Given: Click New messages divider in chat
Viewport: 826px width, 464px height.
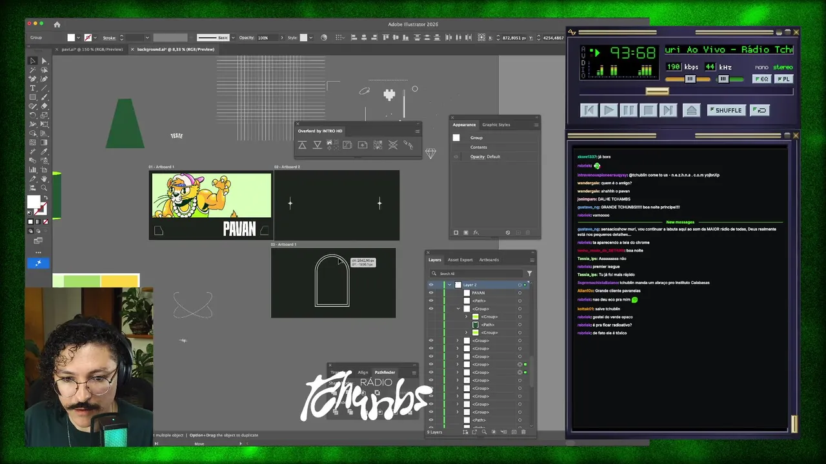Looking at the screenshot, I should coord(680,222).
